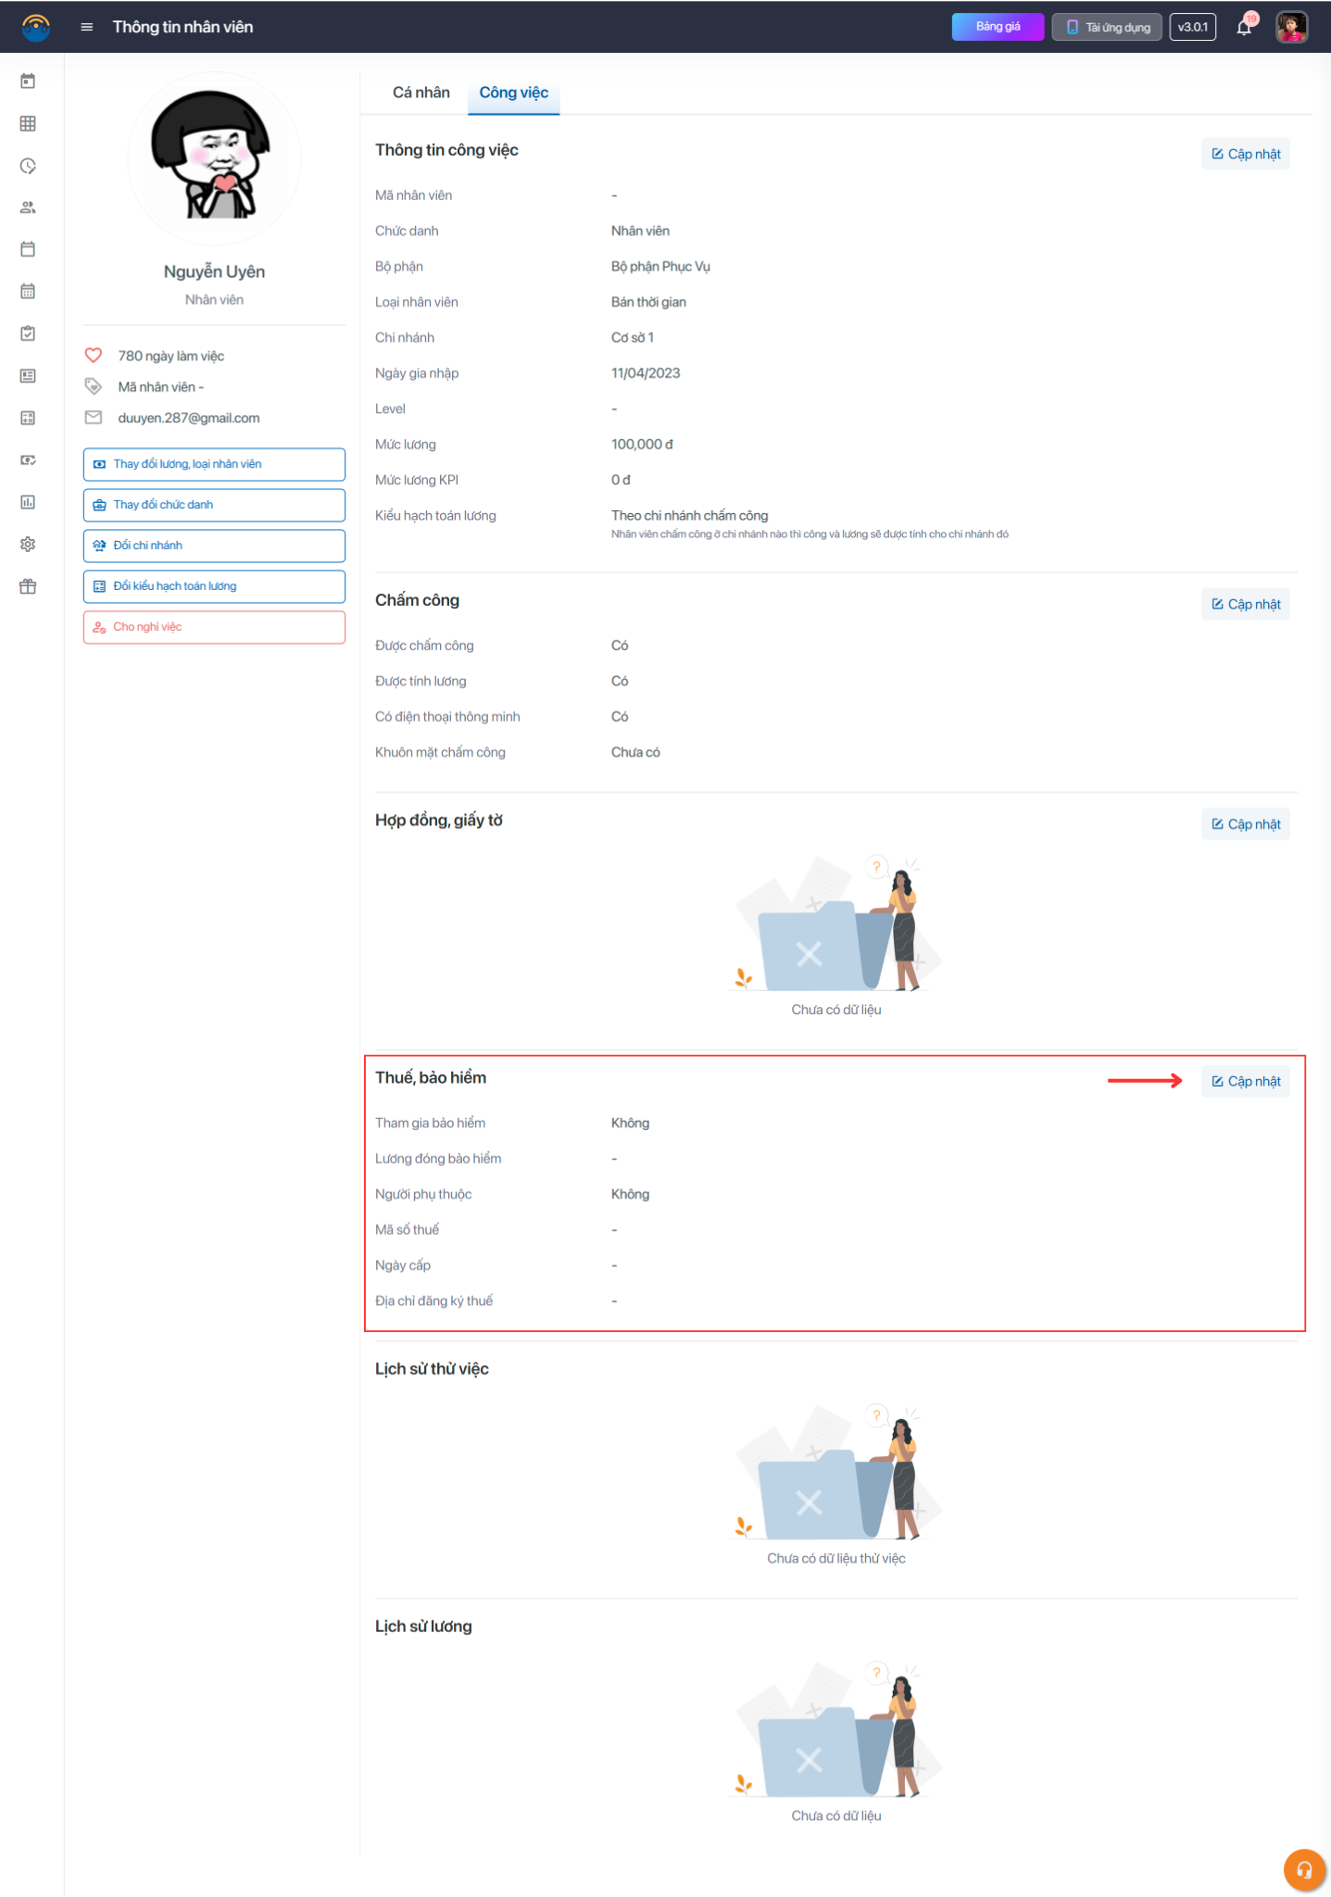The height and width of the screenshot is (1897, 1331).
Task: Open the clock edit timekeeping sidebar icon
Action: point(28,166)
